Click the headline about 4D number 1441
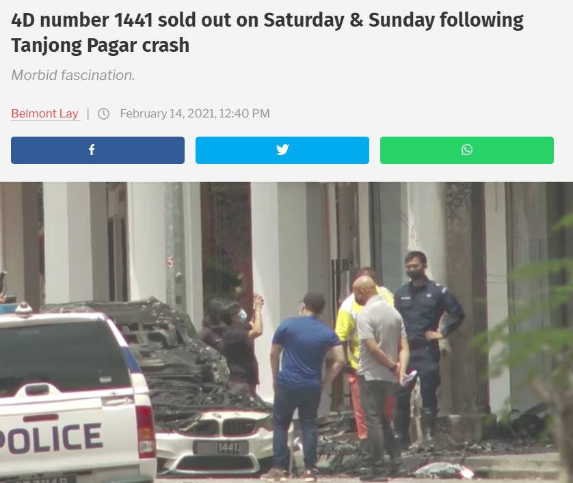 (x=267, y=32)
